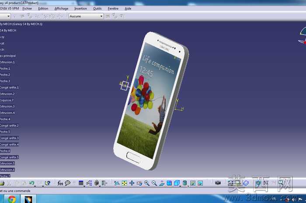Click the Fly mode airplane icon

pos(117,183)
